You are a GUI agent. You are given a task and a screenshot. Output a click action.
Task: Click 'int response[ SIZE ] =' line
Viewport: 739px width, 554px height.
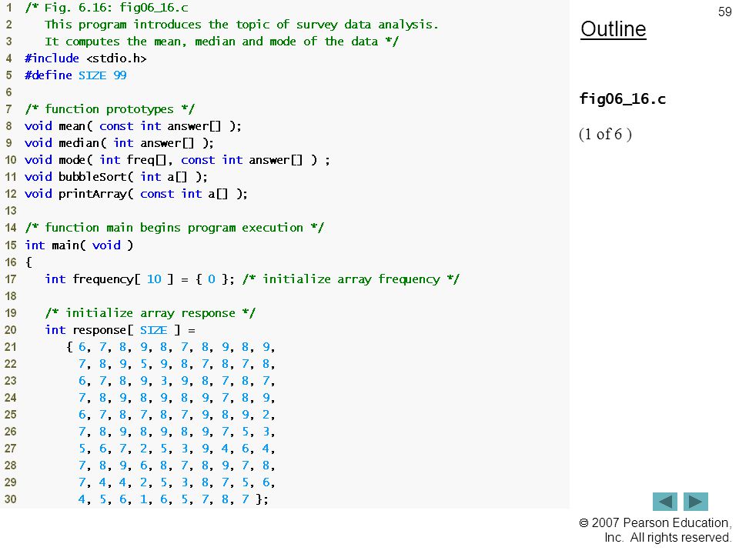120,330
